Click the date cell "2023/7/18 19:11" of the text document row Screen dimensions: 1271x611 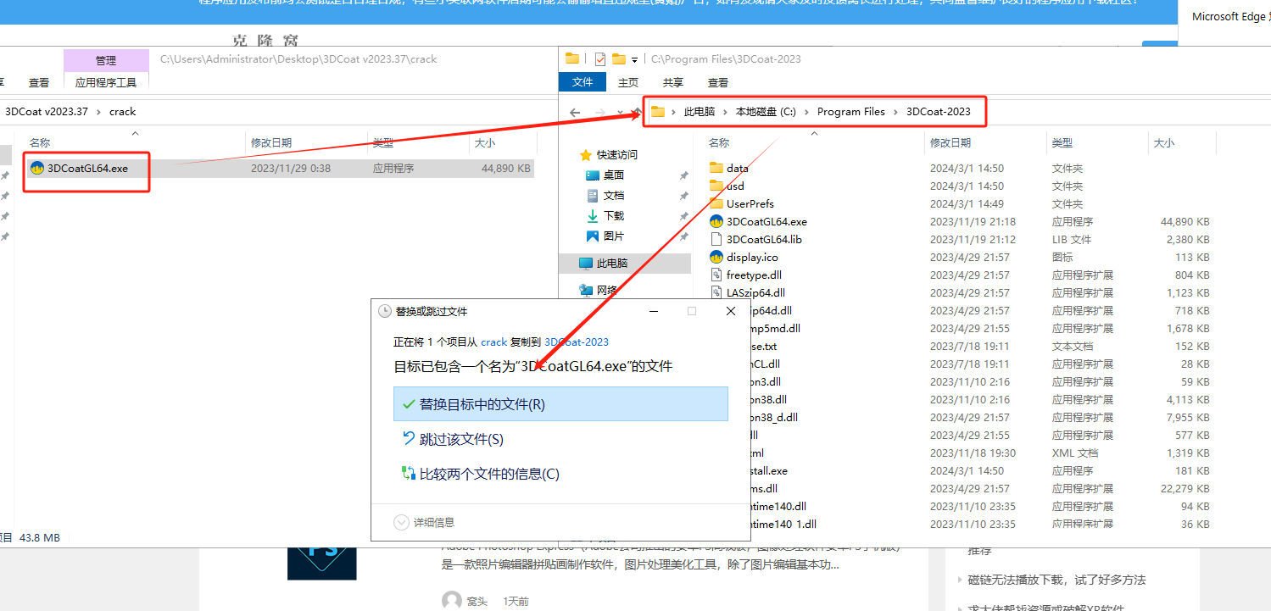click(969, 346)
